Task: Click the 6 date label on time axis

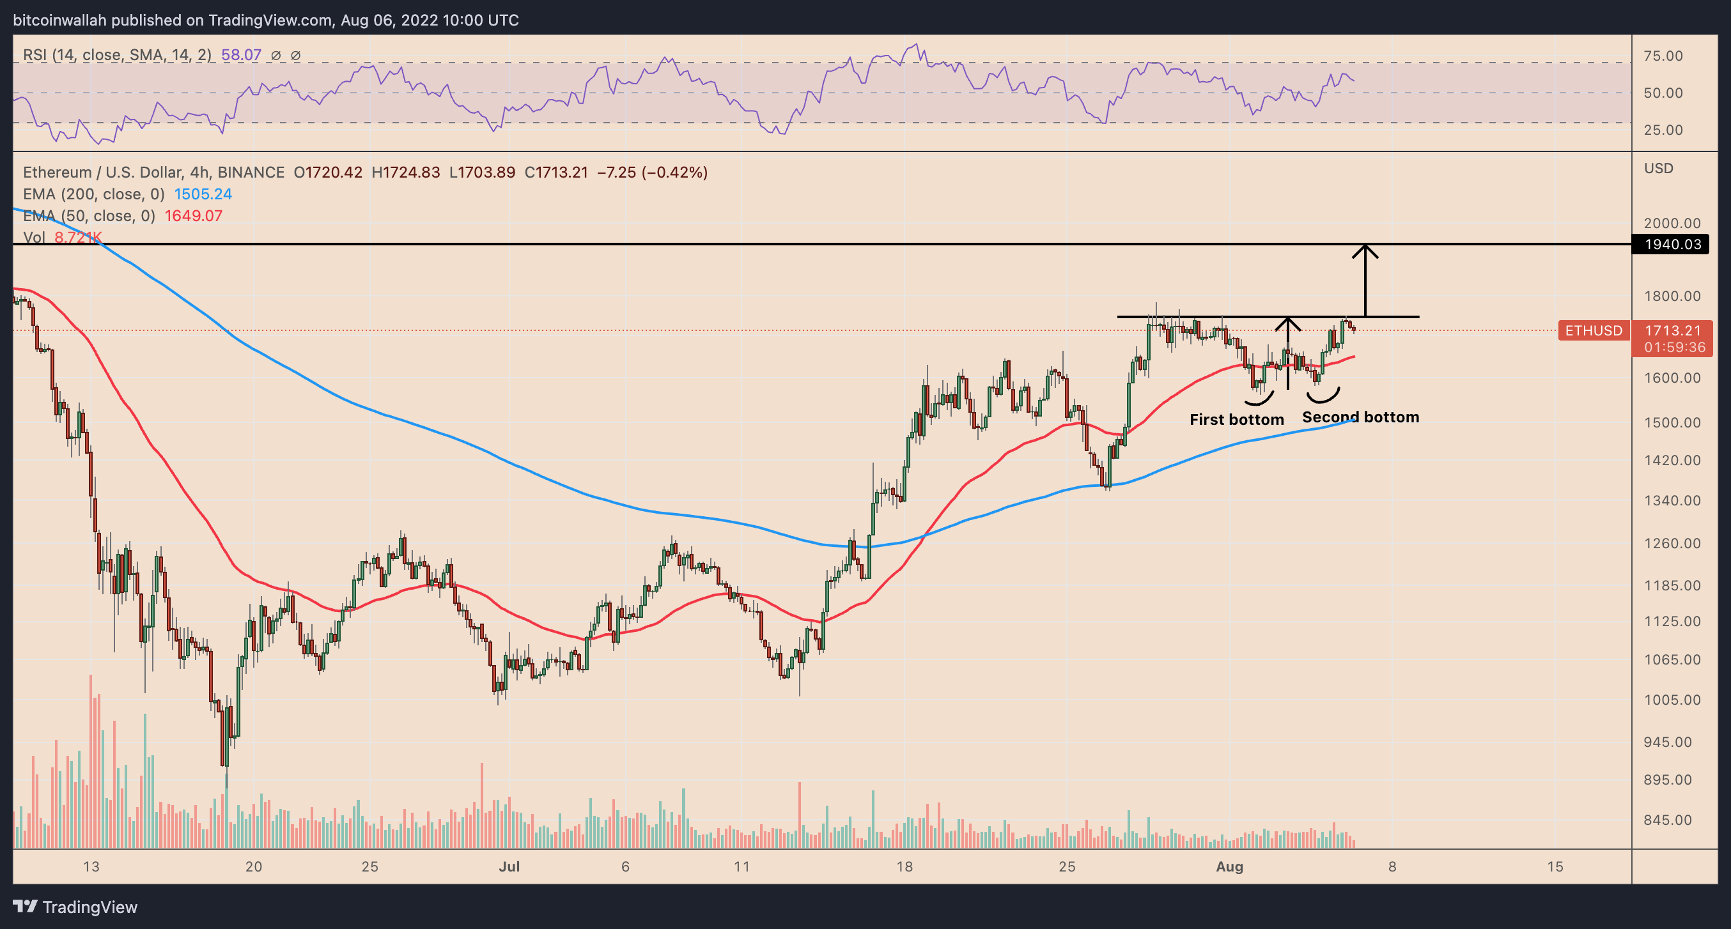Action: 625,867
